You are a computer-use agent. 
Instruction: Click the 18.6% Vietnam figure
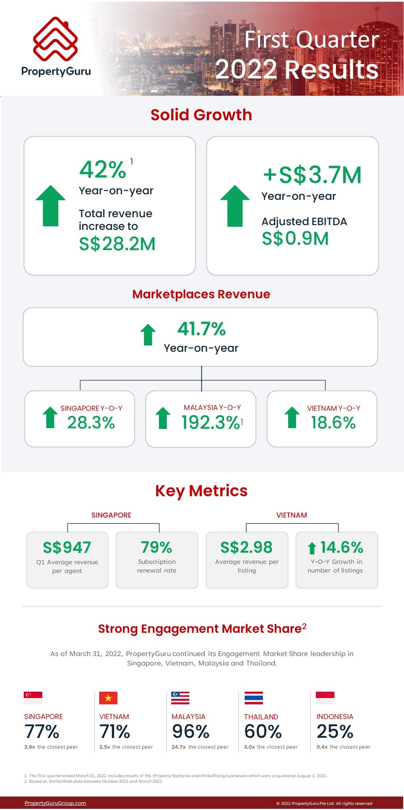pyautogui.click(x=333, y=422)
